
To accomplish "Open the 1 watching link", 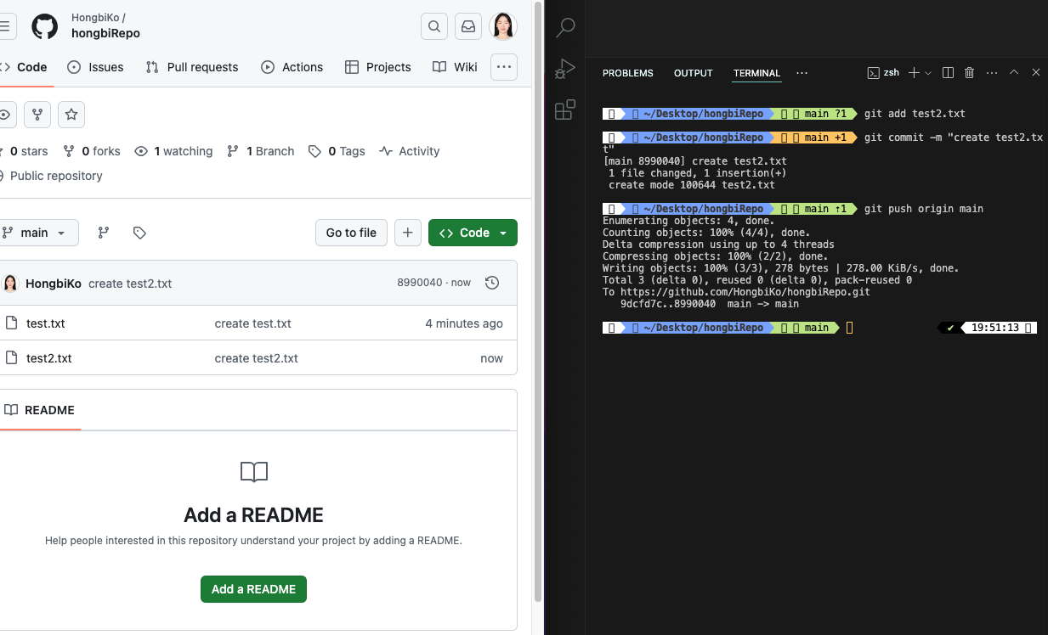I will [173, 151].
